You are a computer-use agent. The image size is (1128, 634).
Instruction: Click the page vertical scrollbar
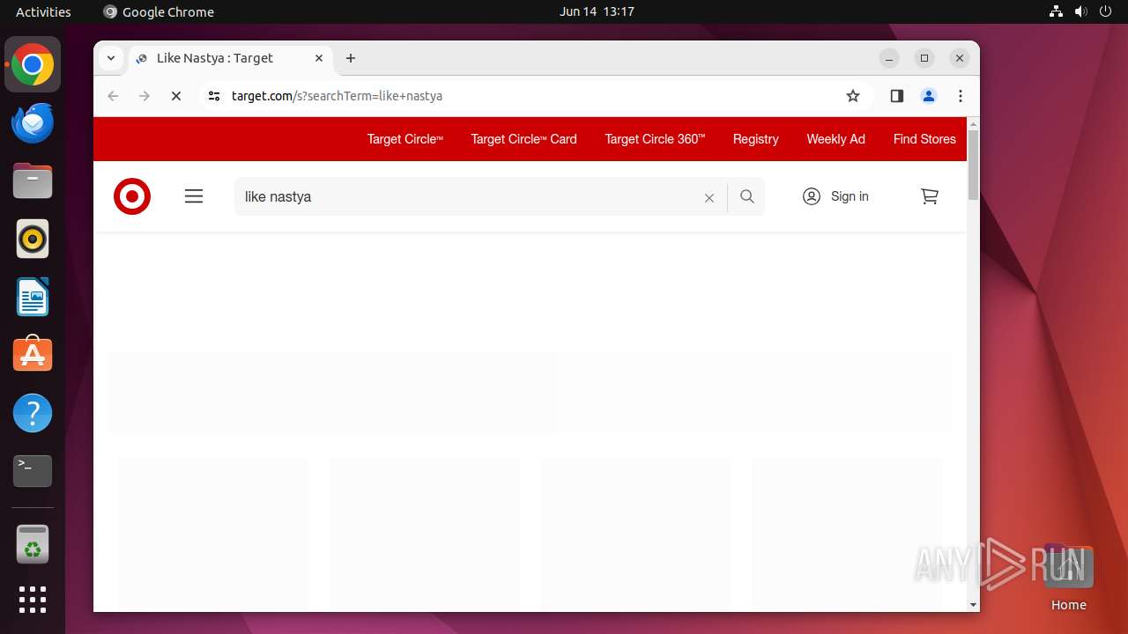pyautogui.click(x=973, y=165)
